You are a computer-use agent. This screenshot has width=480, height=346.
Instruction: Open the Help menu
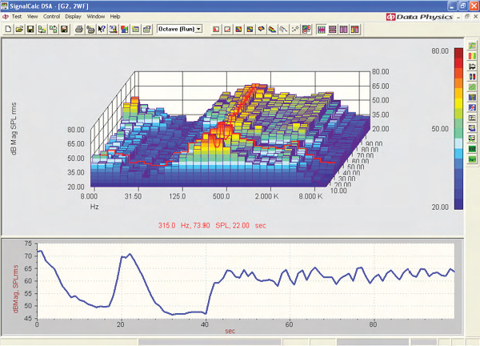pos(115,16)
